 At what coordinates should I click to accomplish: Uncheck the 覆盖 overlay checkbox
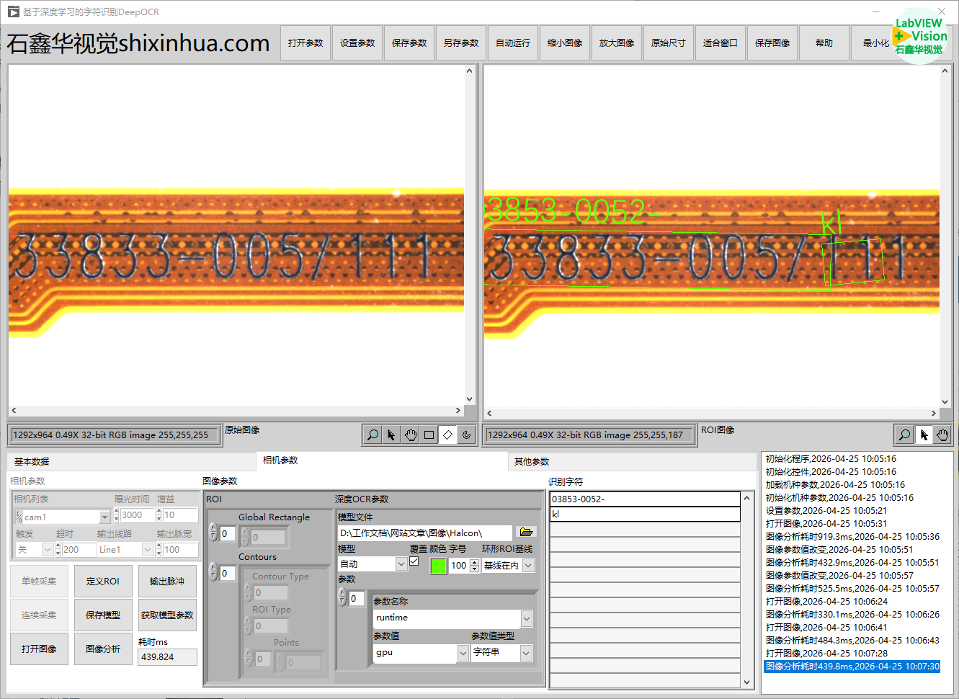(414, 561)
